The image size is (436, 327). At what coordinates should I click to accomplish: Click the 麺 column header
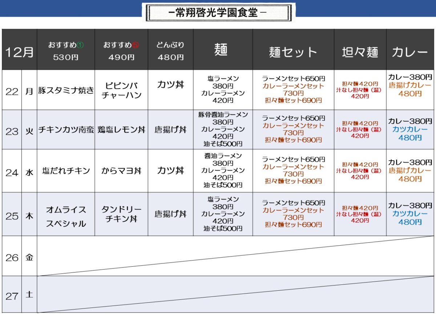[221, 50]
